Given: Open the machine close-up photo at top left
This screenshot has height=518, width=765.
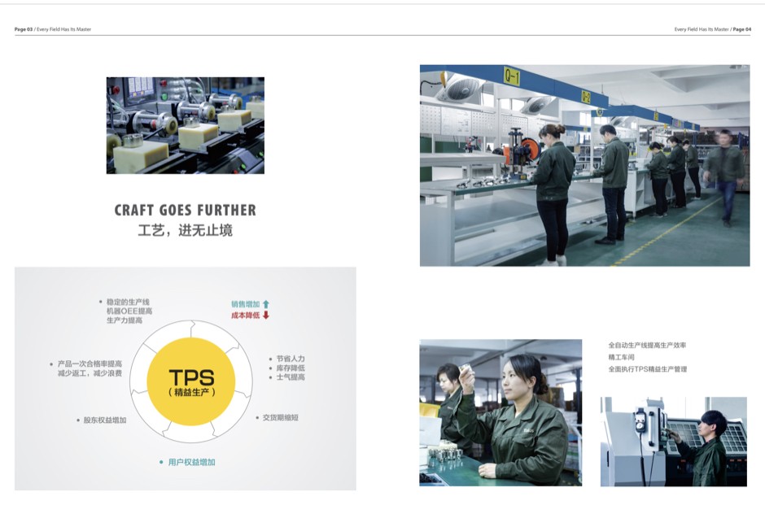Looking at the screenshot, I should [185, 125].
